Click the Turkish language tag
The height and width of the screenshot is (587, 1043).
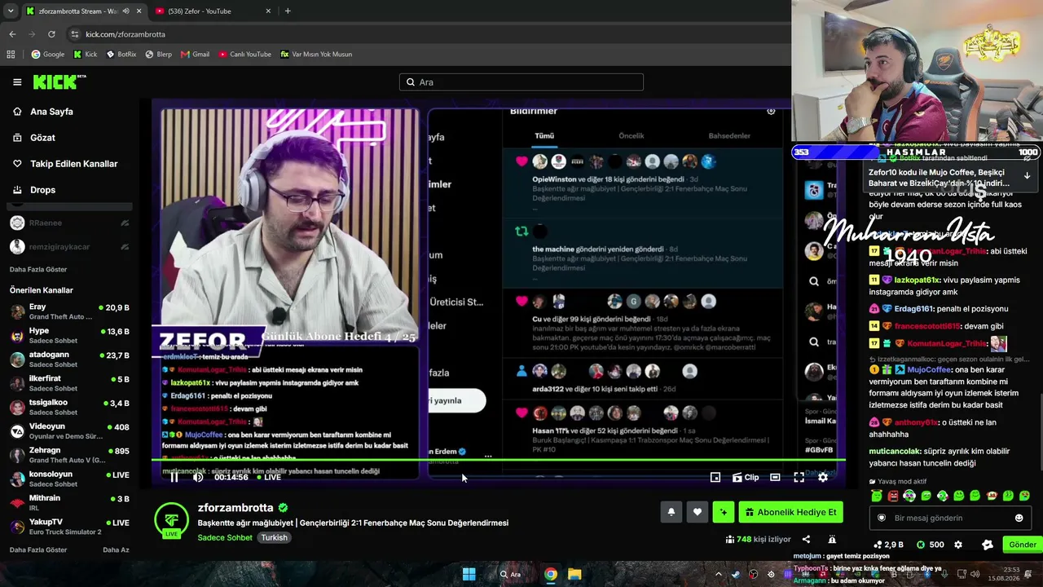(275, 537)
